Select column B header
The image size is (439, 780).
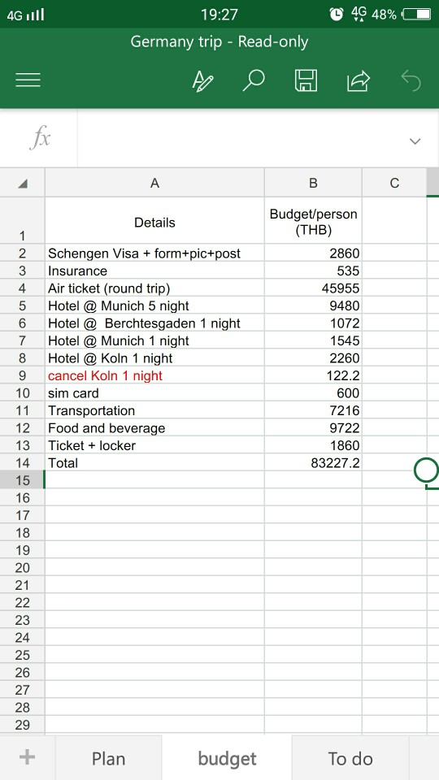[313, 184]
